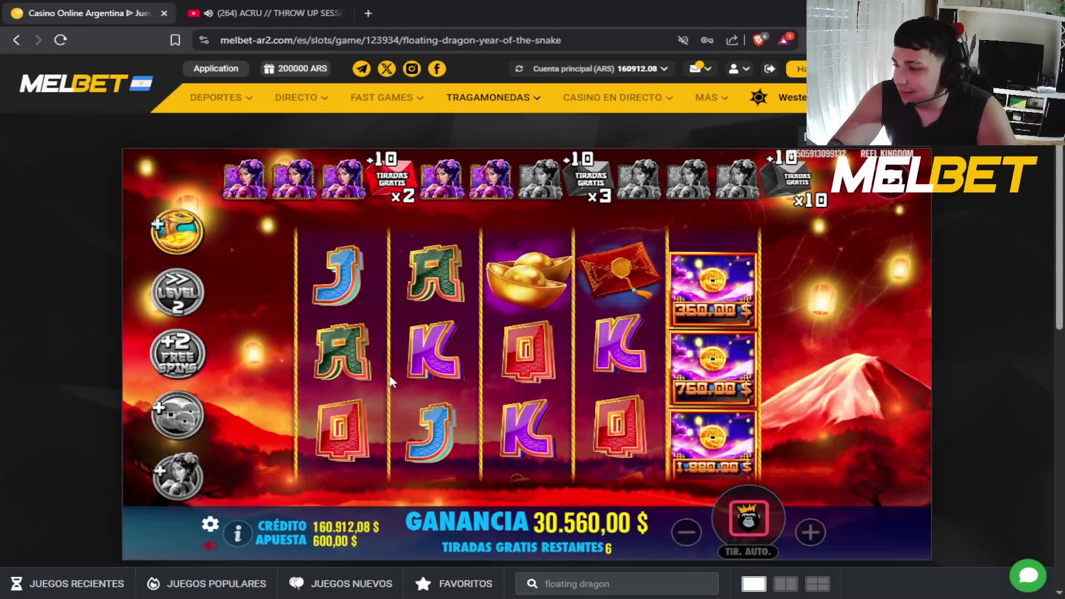Click the Melbet logo
The width and height of the screenshot is (1065, 599).
pos(86,84)
